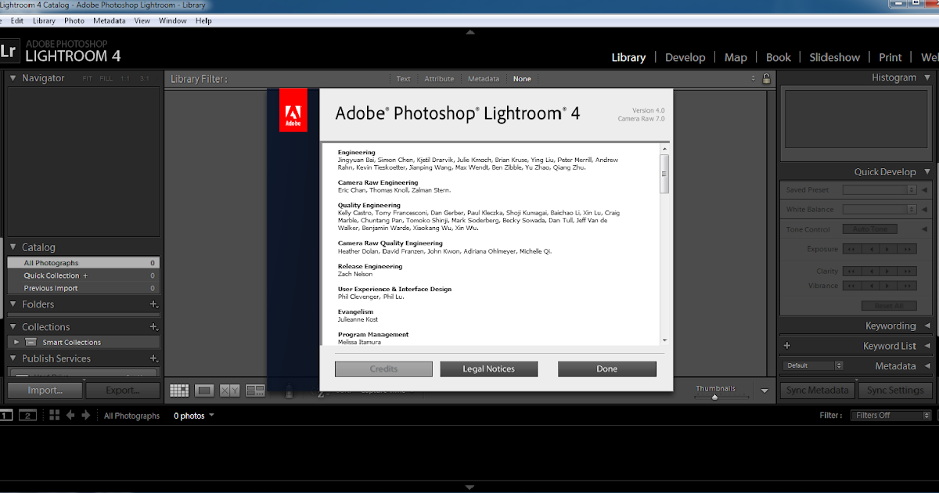Switch to Grid view in the toolbar
Image resolution: width=939 pixels, height=493 pixels.
(x=179, y=390)
